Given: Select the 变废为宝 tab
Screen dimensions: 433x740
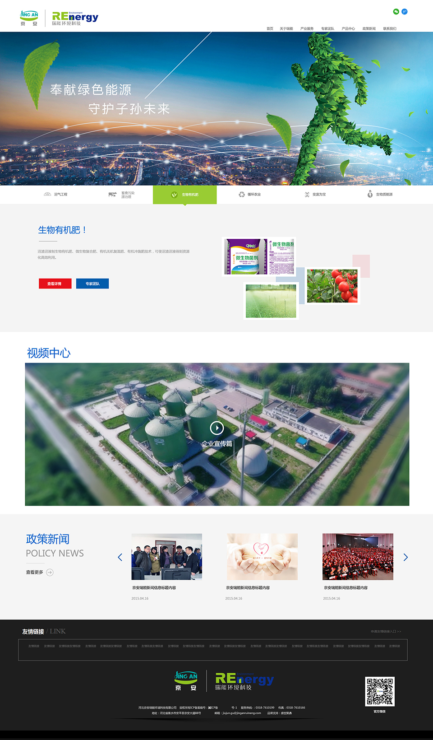Looking at the screenshot, I should click(x=315, y=195).
